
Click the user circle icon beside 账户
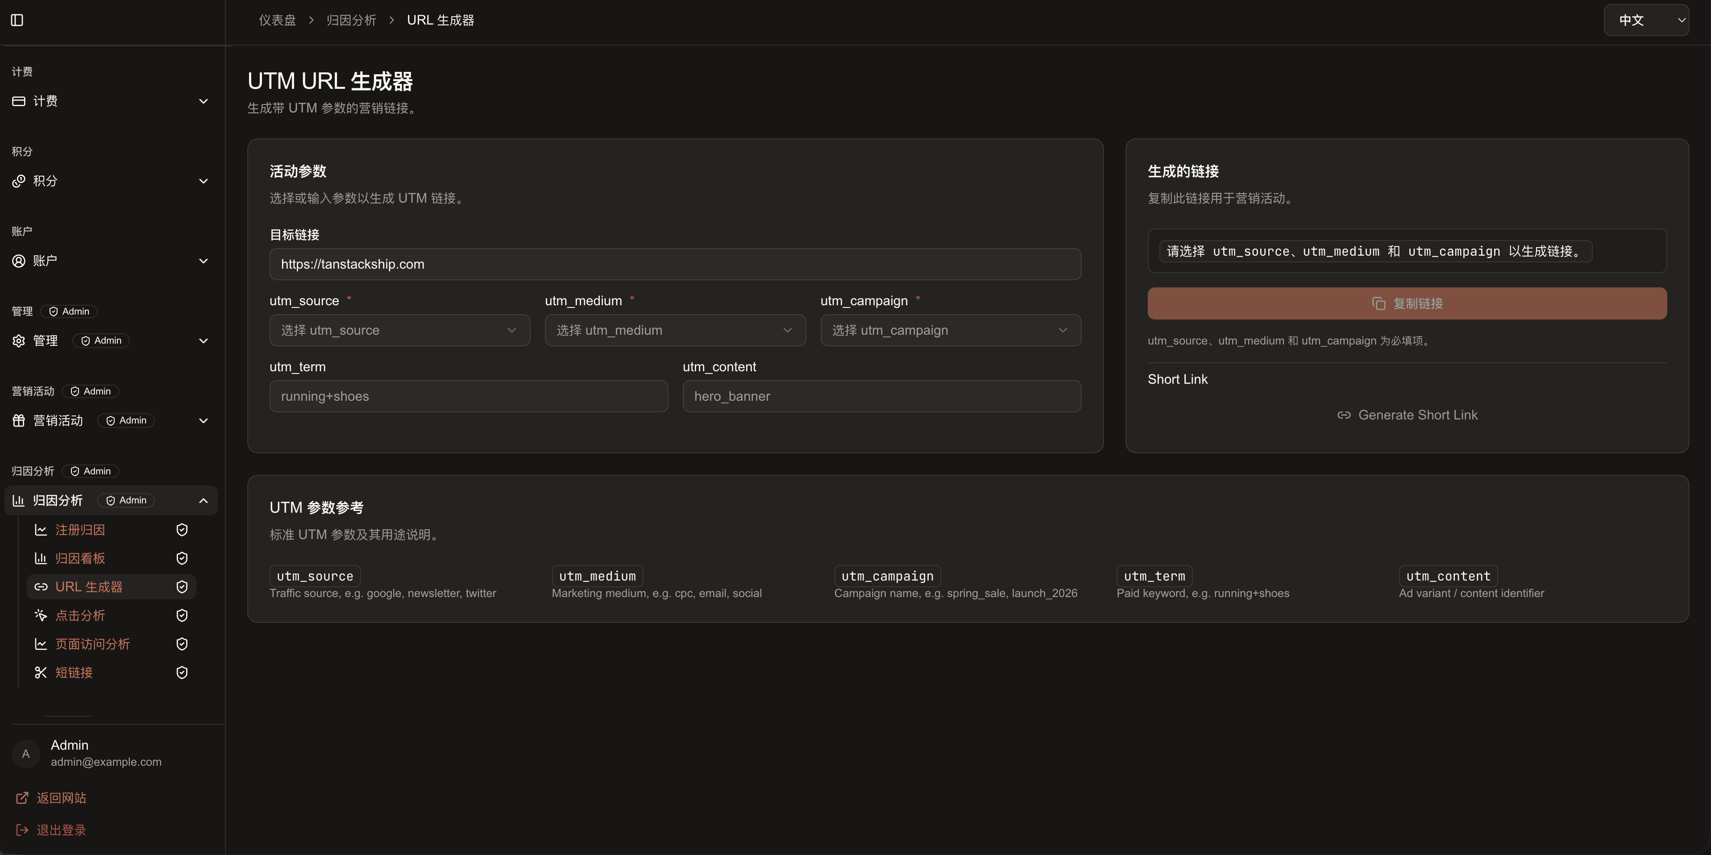click(x=19, y=261)
